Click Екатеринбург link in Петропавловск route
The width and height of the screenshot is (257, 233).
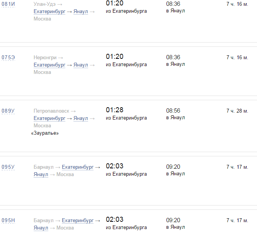coord(49,118)
